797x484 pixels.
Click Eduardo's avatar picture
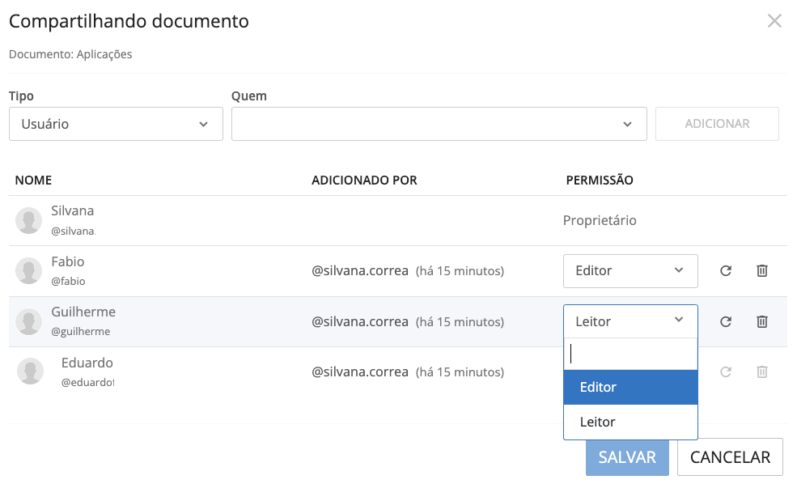[x=31, y=371]
